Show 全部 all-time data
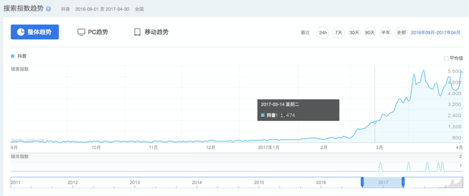This screenshot has width=469, height=196. 401,33
